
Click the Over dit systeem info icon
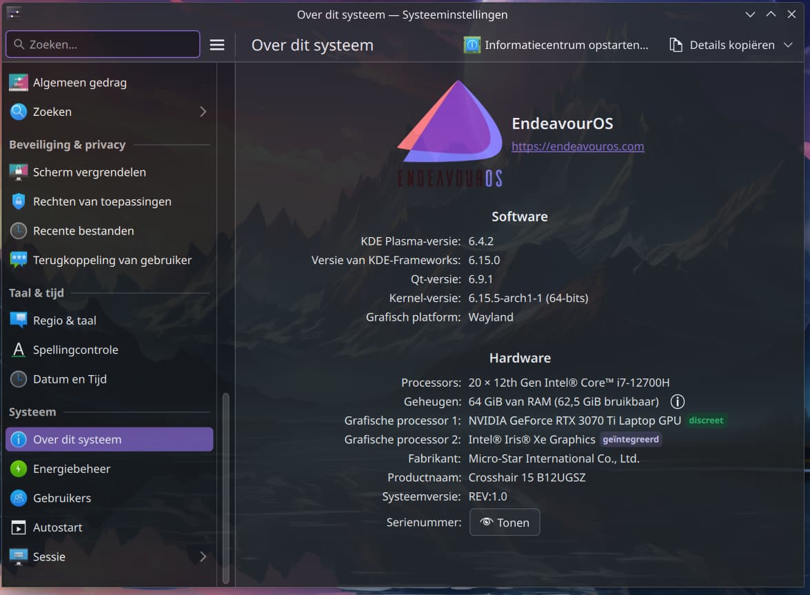coord(19,440)
